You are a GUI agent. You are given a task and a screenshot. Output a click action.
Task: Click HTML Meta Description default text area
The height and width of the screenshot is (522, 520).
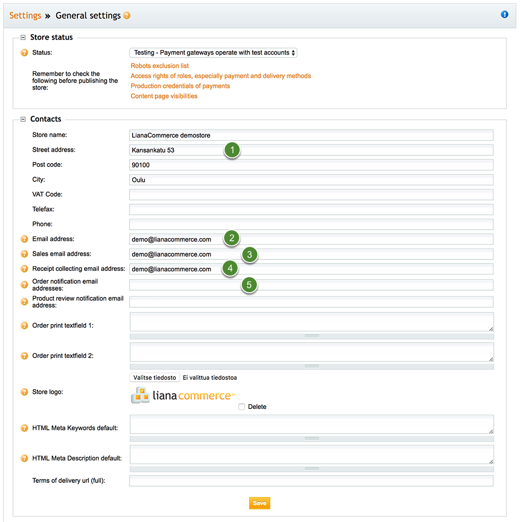(311, 455)
